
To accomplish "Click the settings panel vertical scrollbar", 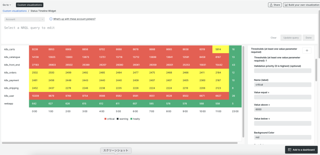I will pos(316,70).
